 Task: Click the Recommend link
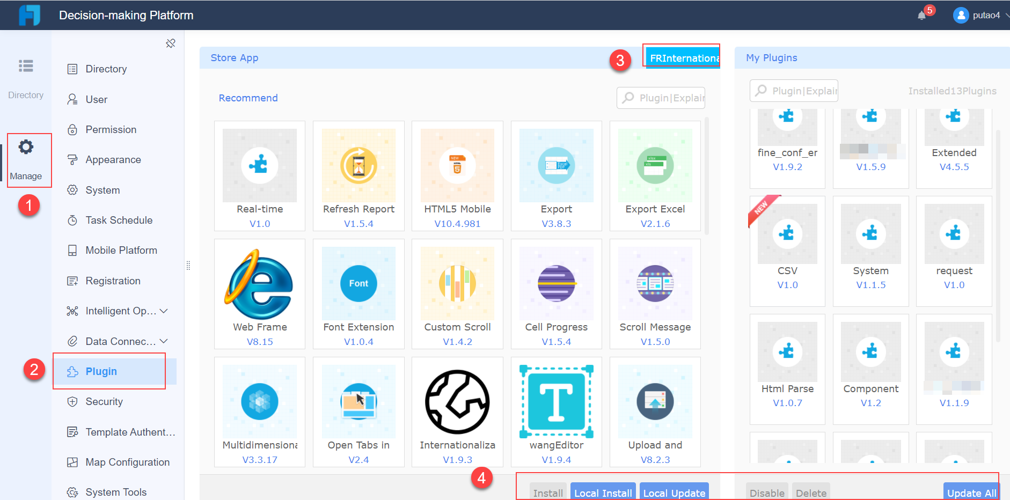pos(248,98)
